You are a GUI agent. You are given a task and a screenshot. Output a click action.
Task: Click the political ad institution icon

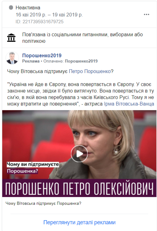(11, 38)
